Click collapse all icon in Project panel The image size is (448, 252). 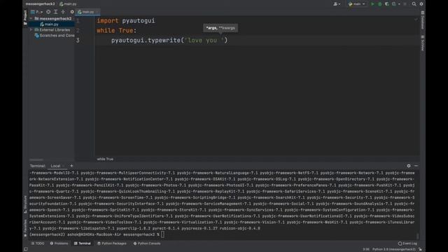[x=63, y=12]
